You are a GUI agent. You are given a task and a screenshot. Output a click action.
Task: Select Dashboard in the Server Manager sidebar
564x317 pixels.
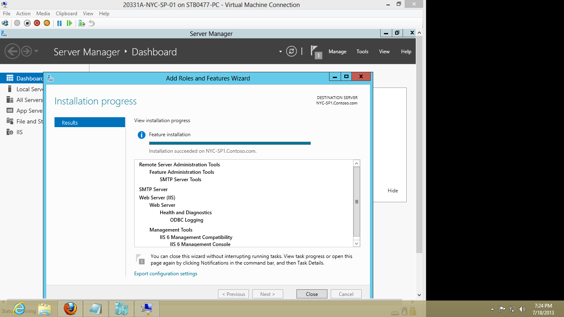point(21,78)
